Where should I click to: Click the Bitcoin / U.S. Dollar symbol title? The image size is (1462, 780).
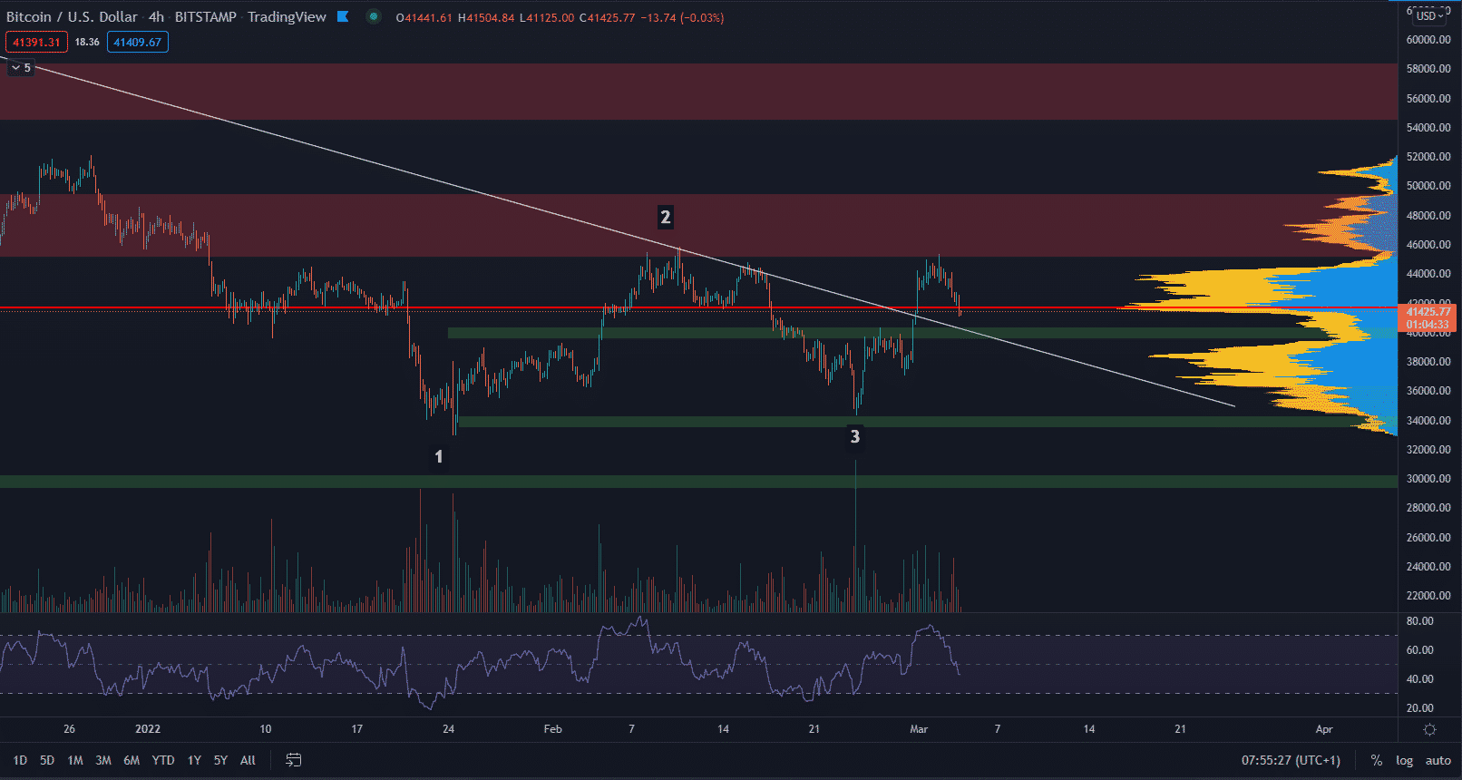tap(72, 16)
